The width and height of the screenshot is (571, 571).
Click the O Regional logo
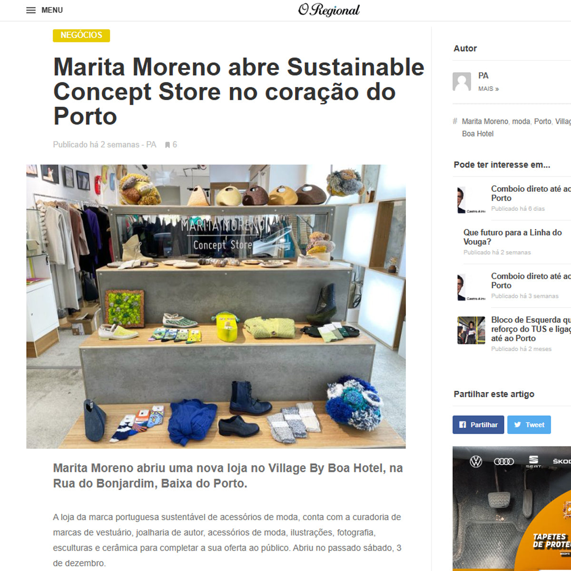(x=329, y=10)
